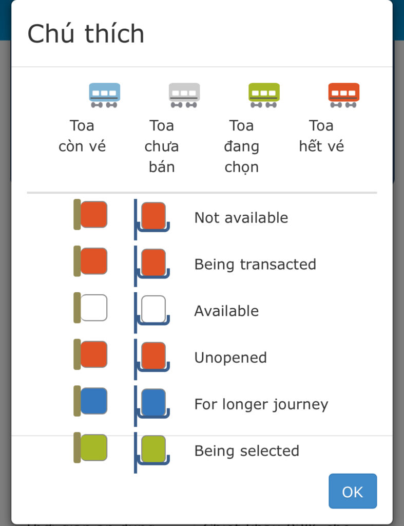Click the gray 'Toa chưa bán' carriage icon
The height and width of the screenshot is (526, 404).
184,95
